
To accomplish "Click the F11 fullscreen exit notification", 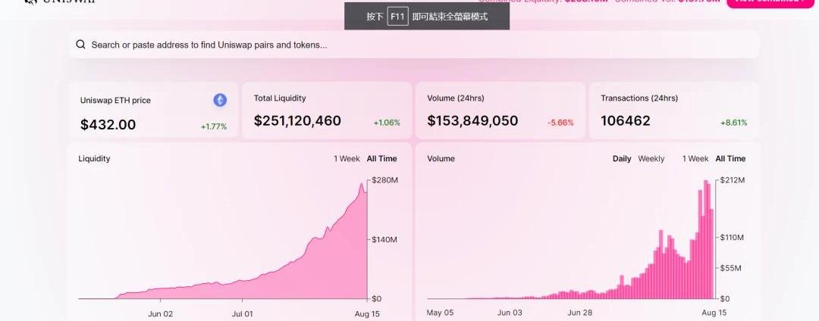I will pos(427,16).
